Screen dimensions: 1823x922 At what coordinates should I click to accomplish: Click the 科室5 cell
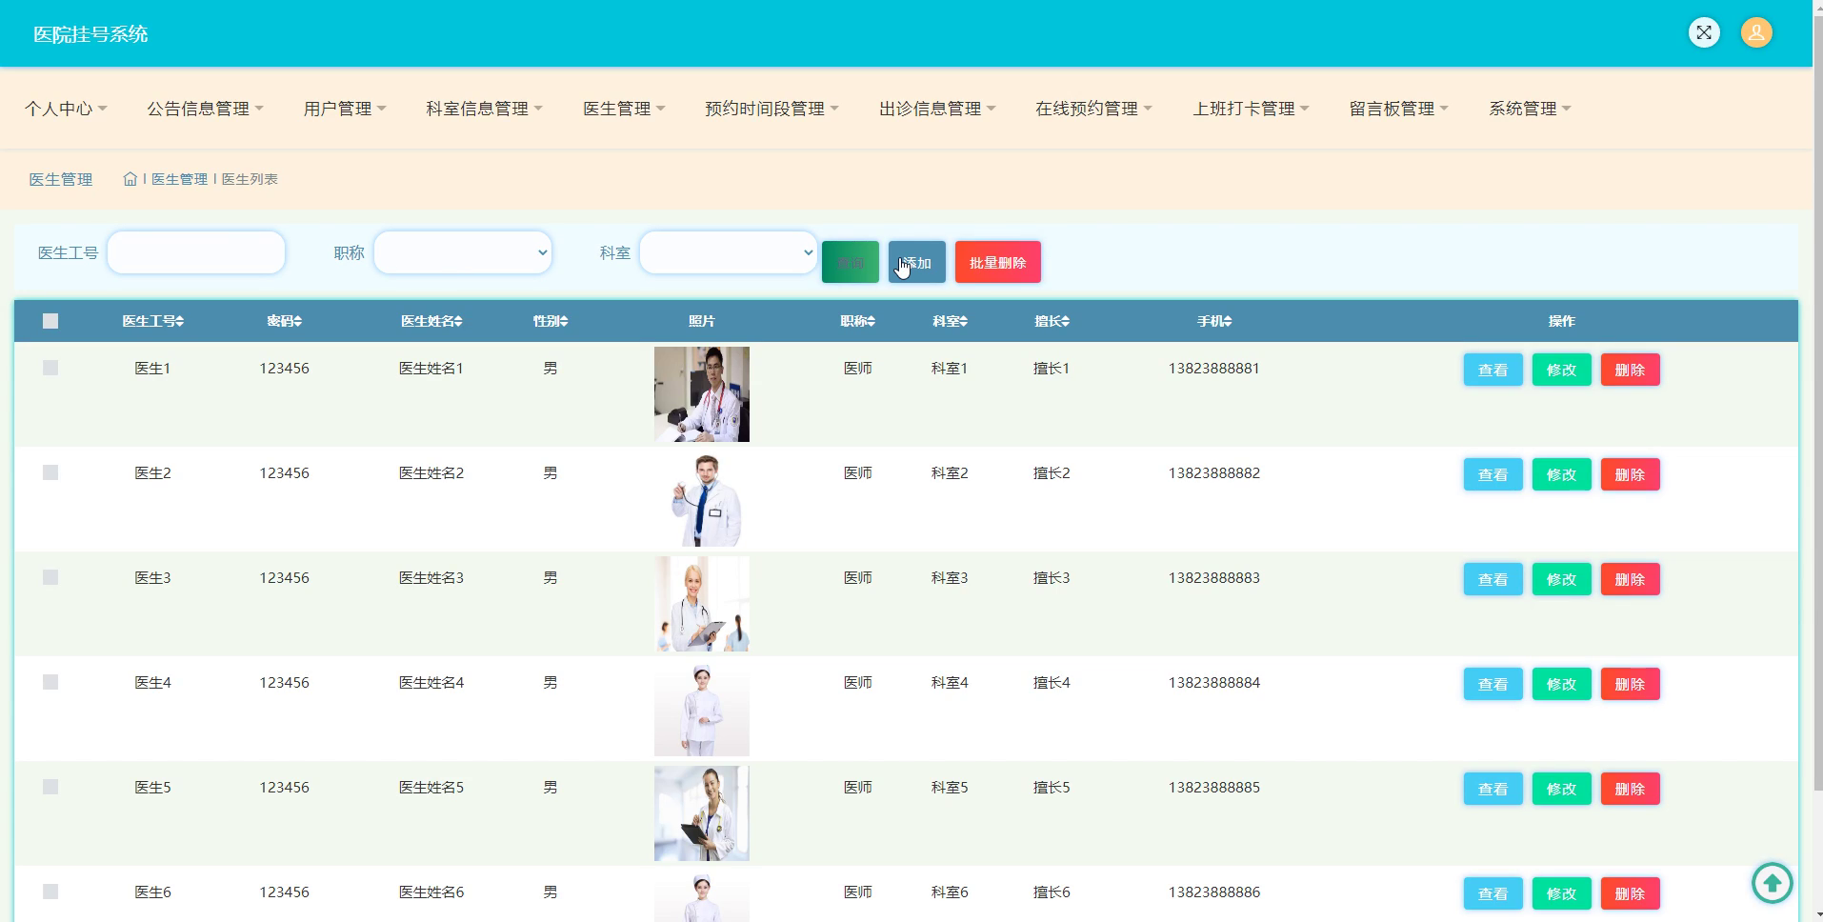[x=950, y=788]
